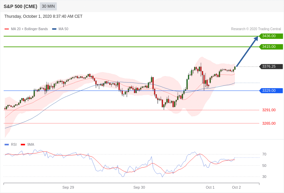284x193 pixels.
Task: Click the 3265.00 support level label
Action: (x=269, y=123)
